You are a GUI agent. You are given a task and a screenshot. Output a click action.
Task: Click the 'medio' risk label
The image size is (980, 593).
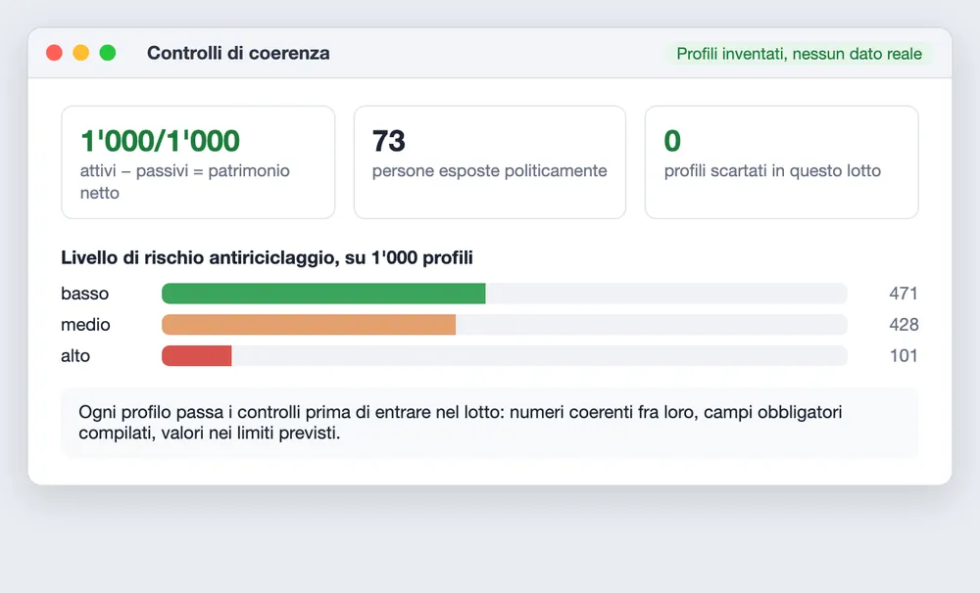click(85, 325)
